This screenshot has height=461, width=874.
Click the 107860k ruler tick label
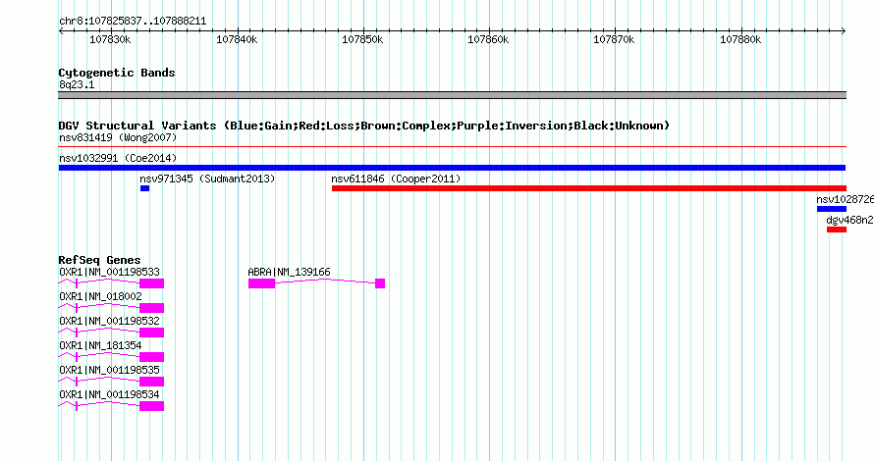pos(488,39)
